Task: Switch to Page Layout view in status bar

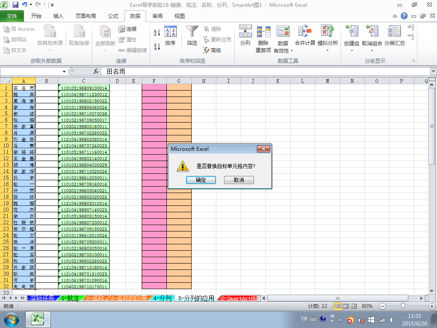Action: coord(346,306)
